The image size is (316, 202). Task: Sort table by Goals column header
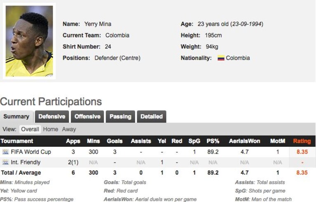[115, 141]
